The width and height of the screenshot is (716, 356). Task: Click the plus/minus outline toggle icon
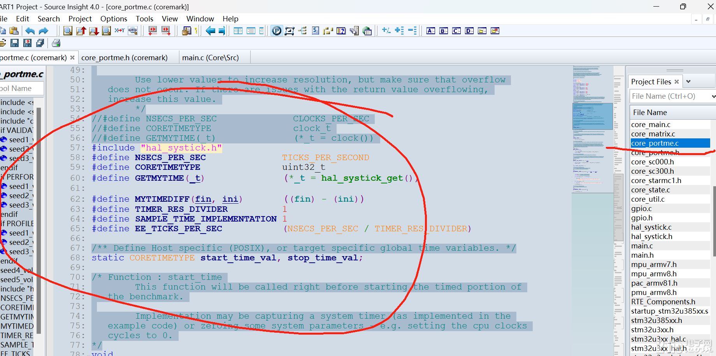click(x=386, y=30)
